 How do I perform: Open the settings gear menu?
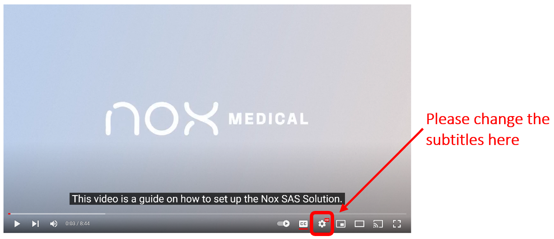[322, 224]
